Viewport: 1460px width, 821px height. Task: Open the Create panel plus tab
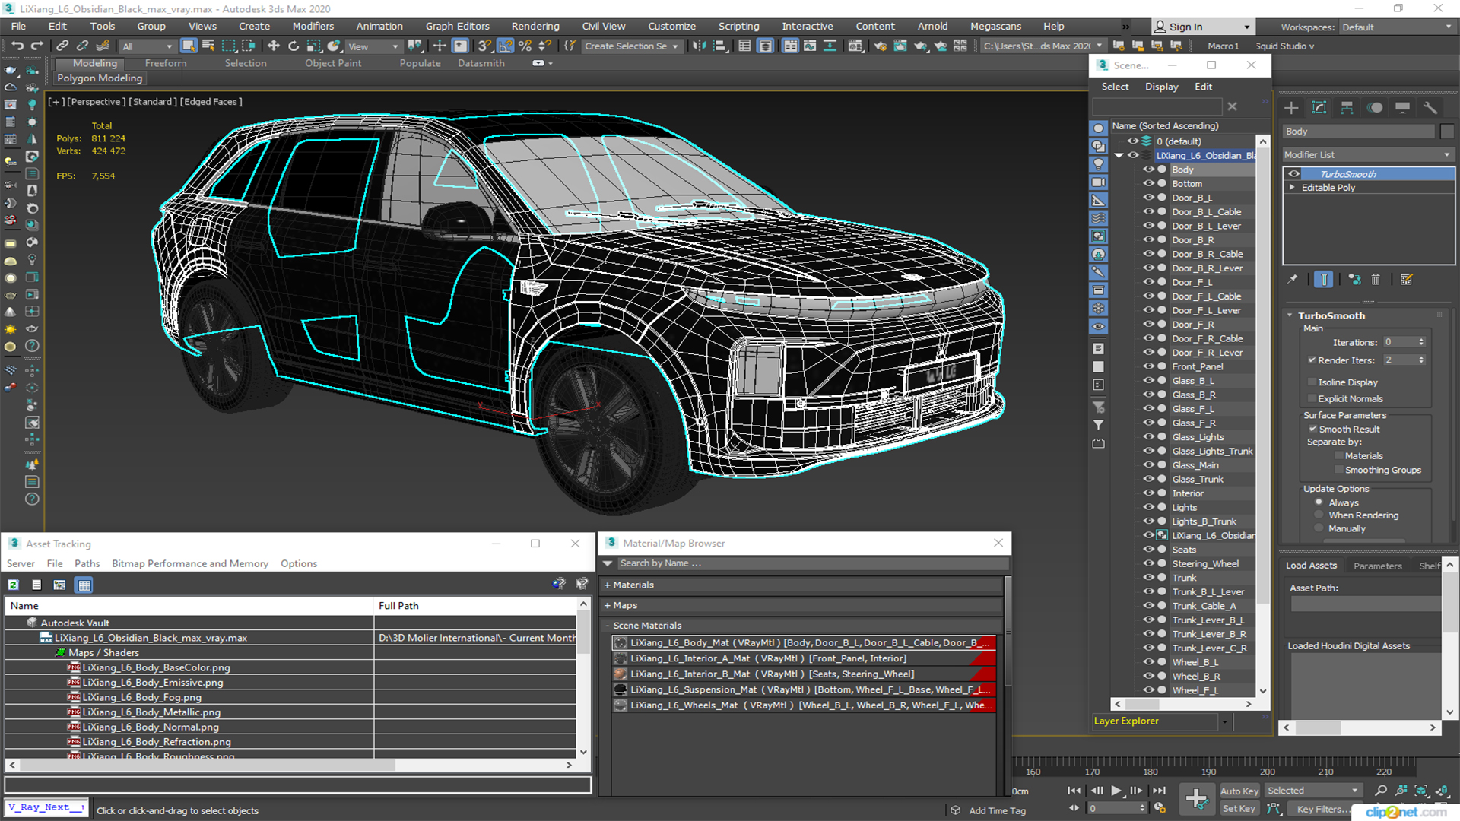(1291, 108)
